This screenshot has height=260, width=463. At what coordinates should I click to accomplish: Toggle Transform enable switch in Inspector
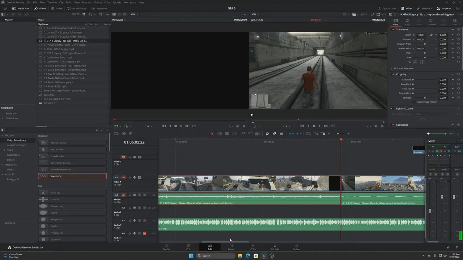(x=393, y=29)
